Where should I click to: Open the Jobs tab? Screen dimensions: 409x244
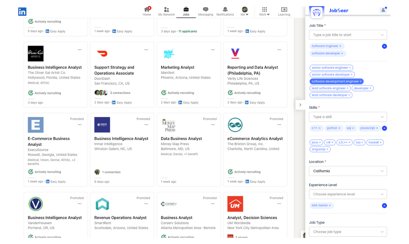[186, 11]
